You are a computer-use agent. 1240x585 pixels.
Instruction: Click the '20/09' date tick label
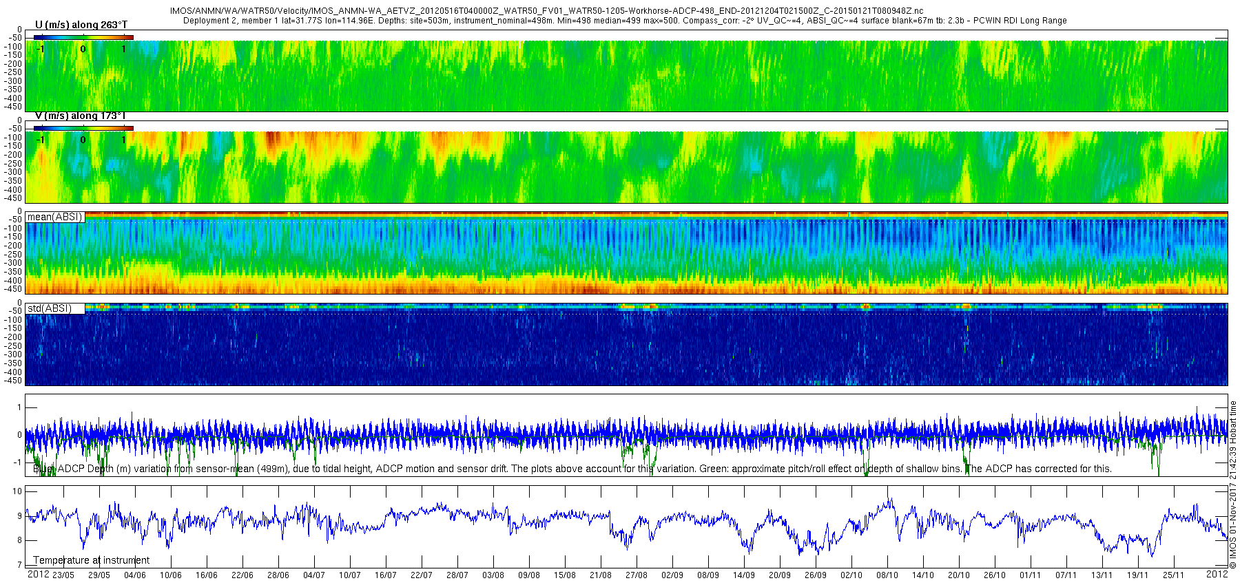[780, 575]
